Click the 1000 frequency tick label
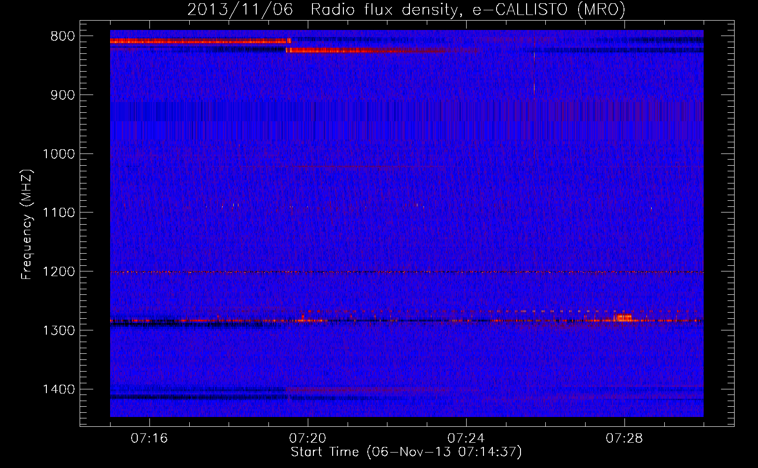The height and width of the screenshot is (468, 758). tap(59, 154)
